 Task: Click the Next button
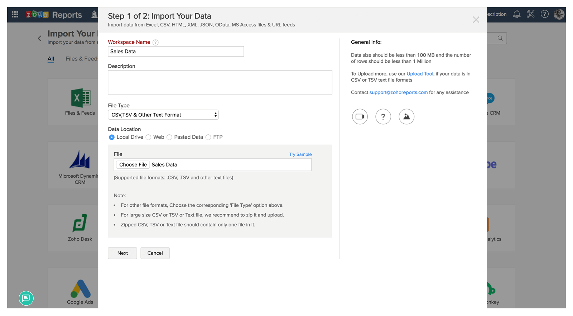coord(122,253)
